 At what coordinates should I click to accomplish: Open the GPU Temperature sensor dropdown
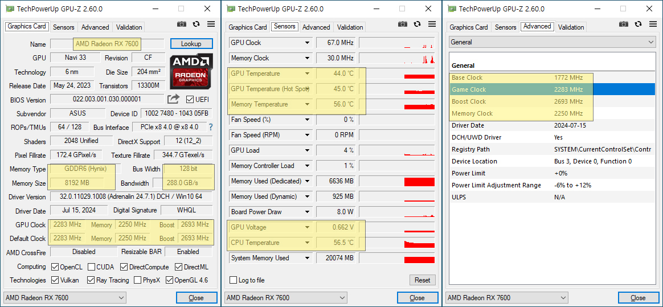coord(308,73)
